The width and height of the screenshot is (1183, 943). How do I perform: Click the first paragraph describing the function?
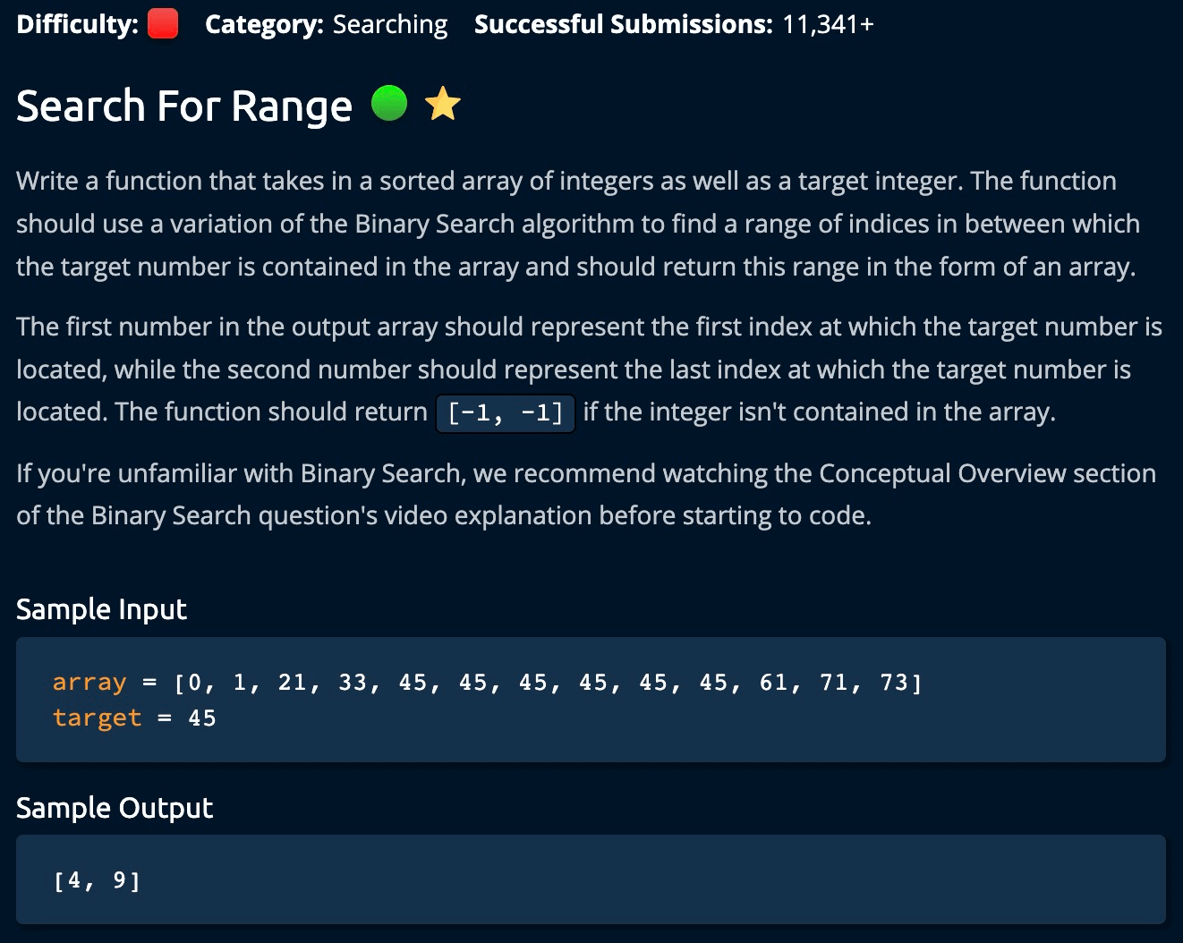tap(578, 224)
